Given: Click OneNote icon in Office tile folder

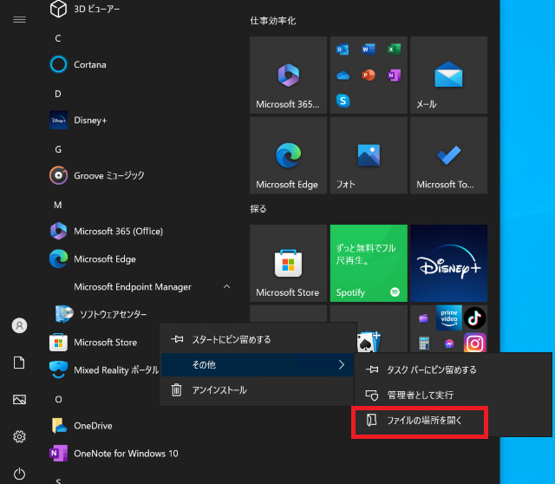Looking at the screenshot, I should click(394, 75).
